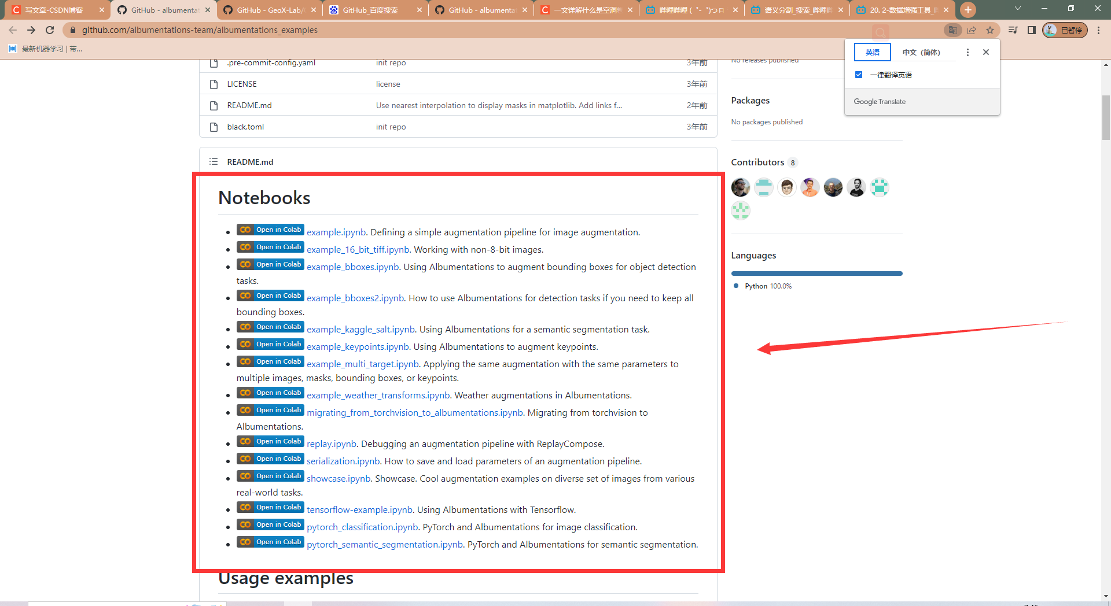This screenshot has width=1111, height=606.
Task: Select the 中文(简体) translate tab
Action: coord(921,52)
